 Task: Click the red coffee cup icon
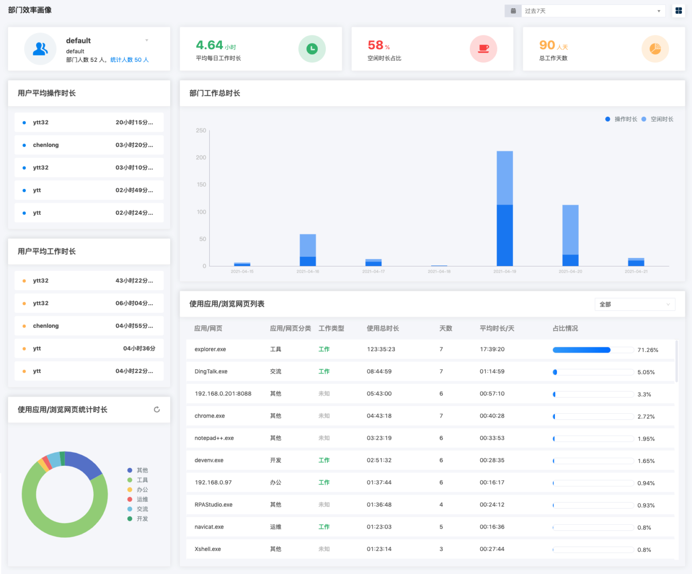(484, 49)
